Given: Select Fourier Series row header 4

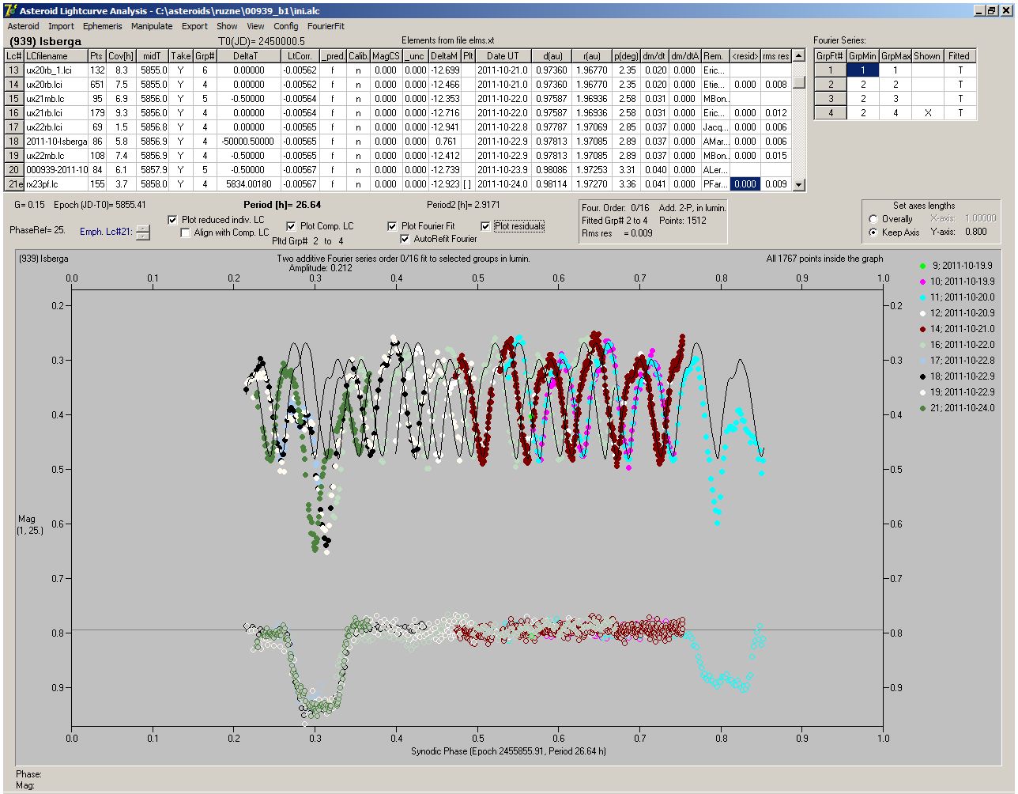Looking at the screenshot, I should [x=831, y=113].
